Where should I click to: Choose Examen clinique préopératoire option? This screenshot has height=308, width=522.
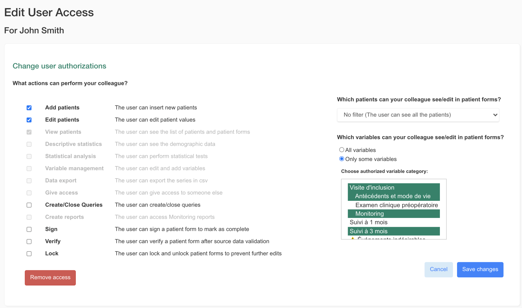pyautogui.click(x=396, y=205)
